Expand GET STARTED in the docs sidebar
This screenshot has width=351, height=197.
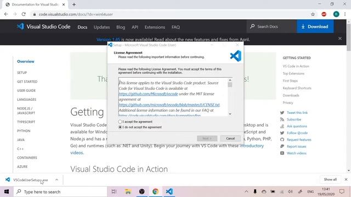pyautogui.click(x=27, y=82)
